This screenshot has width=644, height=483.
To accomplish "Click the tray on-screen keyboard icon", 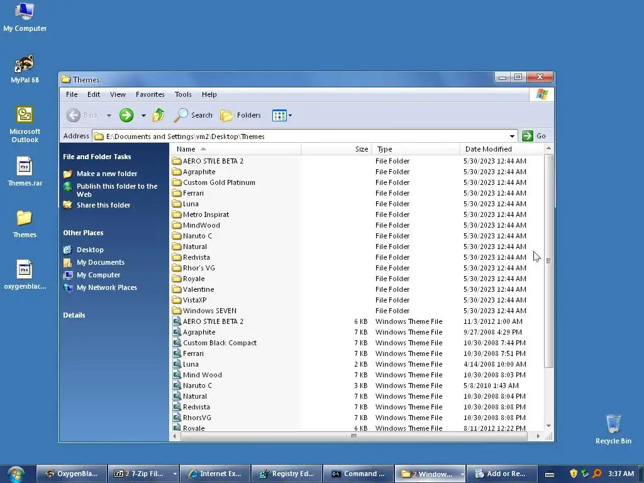I will 550,474.
